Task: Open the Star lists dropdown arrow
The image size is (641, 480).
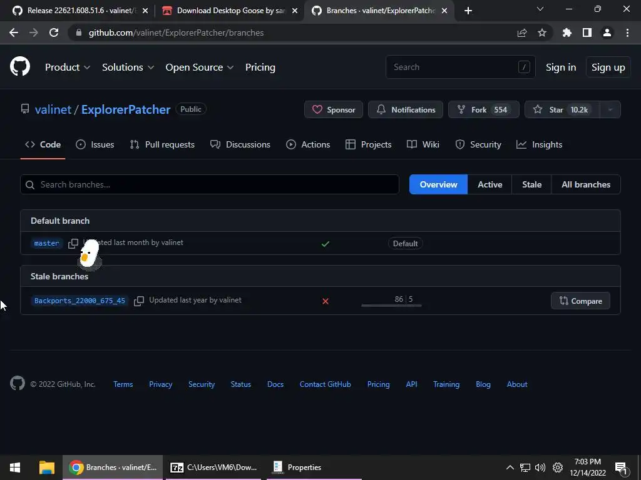Action: [610, 109]
